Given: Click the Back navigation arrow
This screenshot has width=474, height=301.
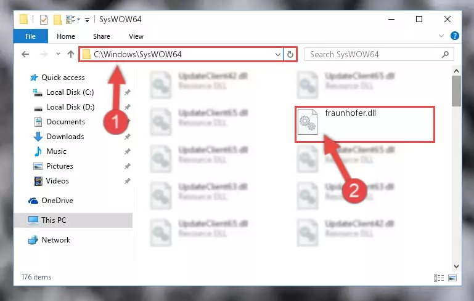Looking at the screenshot, I should [x=25, y=54].
